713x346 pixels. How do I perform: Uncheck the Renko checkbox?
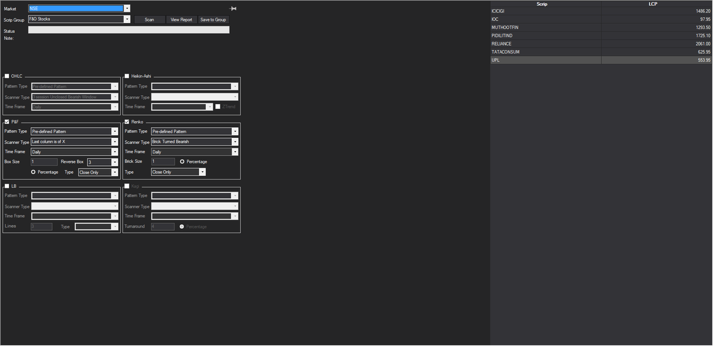[x=127, y=121]
